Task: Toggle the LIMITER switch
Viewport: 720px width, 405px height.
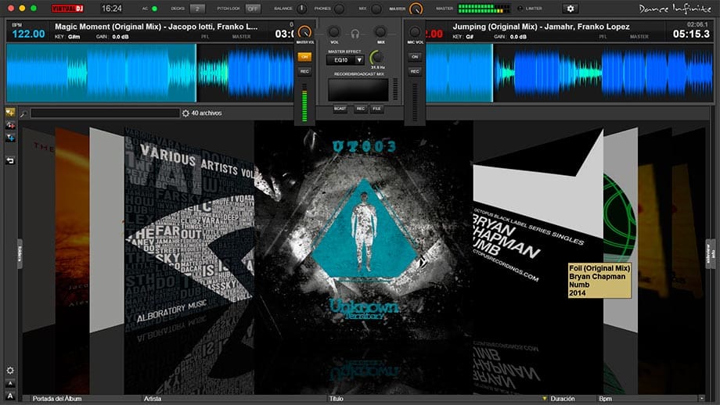Action: (520, 9)
